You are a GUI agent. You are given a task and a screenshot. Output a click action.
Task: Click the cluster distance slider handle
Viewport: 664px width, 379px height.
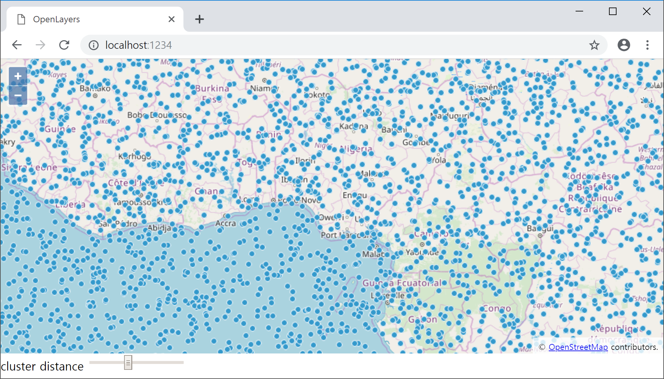[128, 362]
